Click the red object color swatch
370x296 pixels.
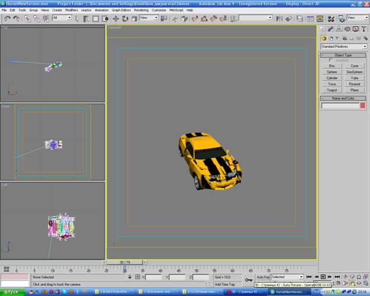pos(363,106)
